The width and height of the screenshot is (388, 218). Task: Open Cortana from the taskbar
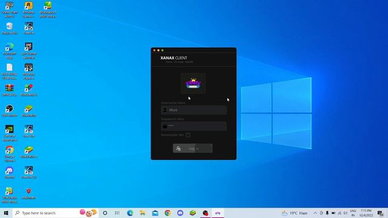pos(105,213)
